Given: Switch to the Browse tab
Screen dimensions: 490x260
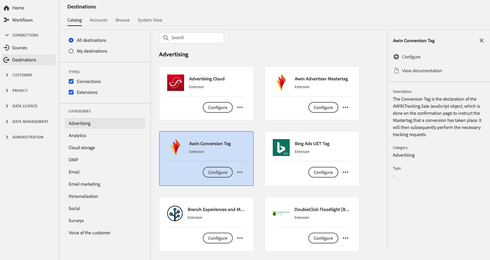Looking at the screenshot, I should (x=122, y=20).
